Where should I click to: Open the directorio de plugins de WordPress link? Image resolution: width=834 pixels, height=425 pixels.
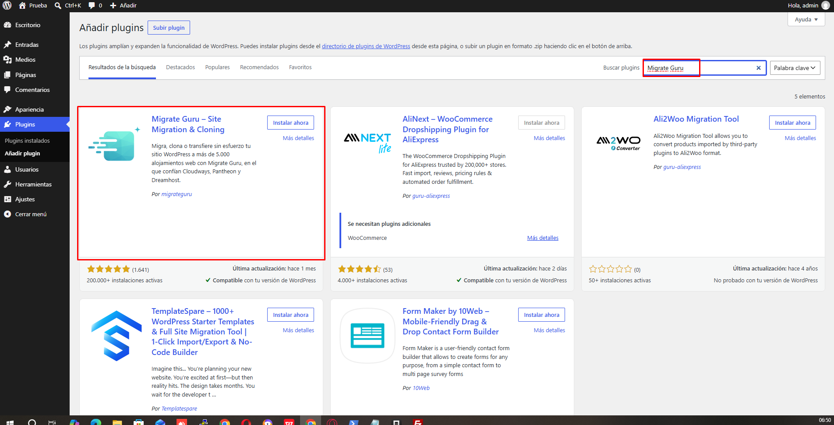click(366, 46)
